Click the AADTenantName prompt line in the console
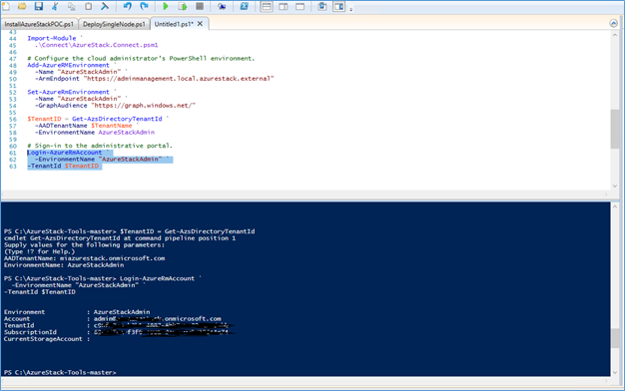The height and width of the screenshot is (391, 625). [84, 258]
